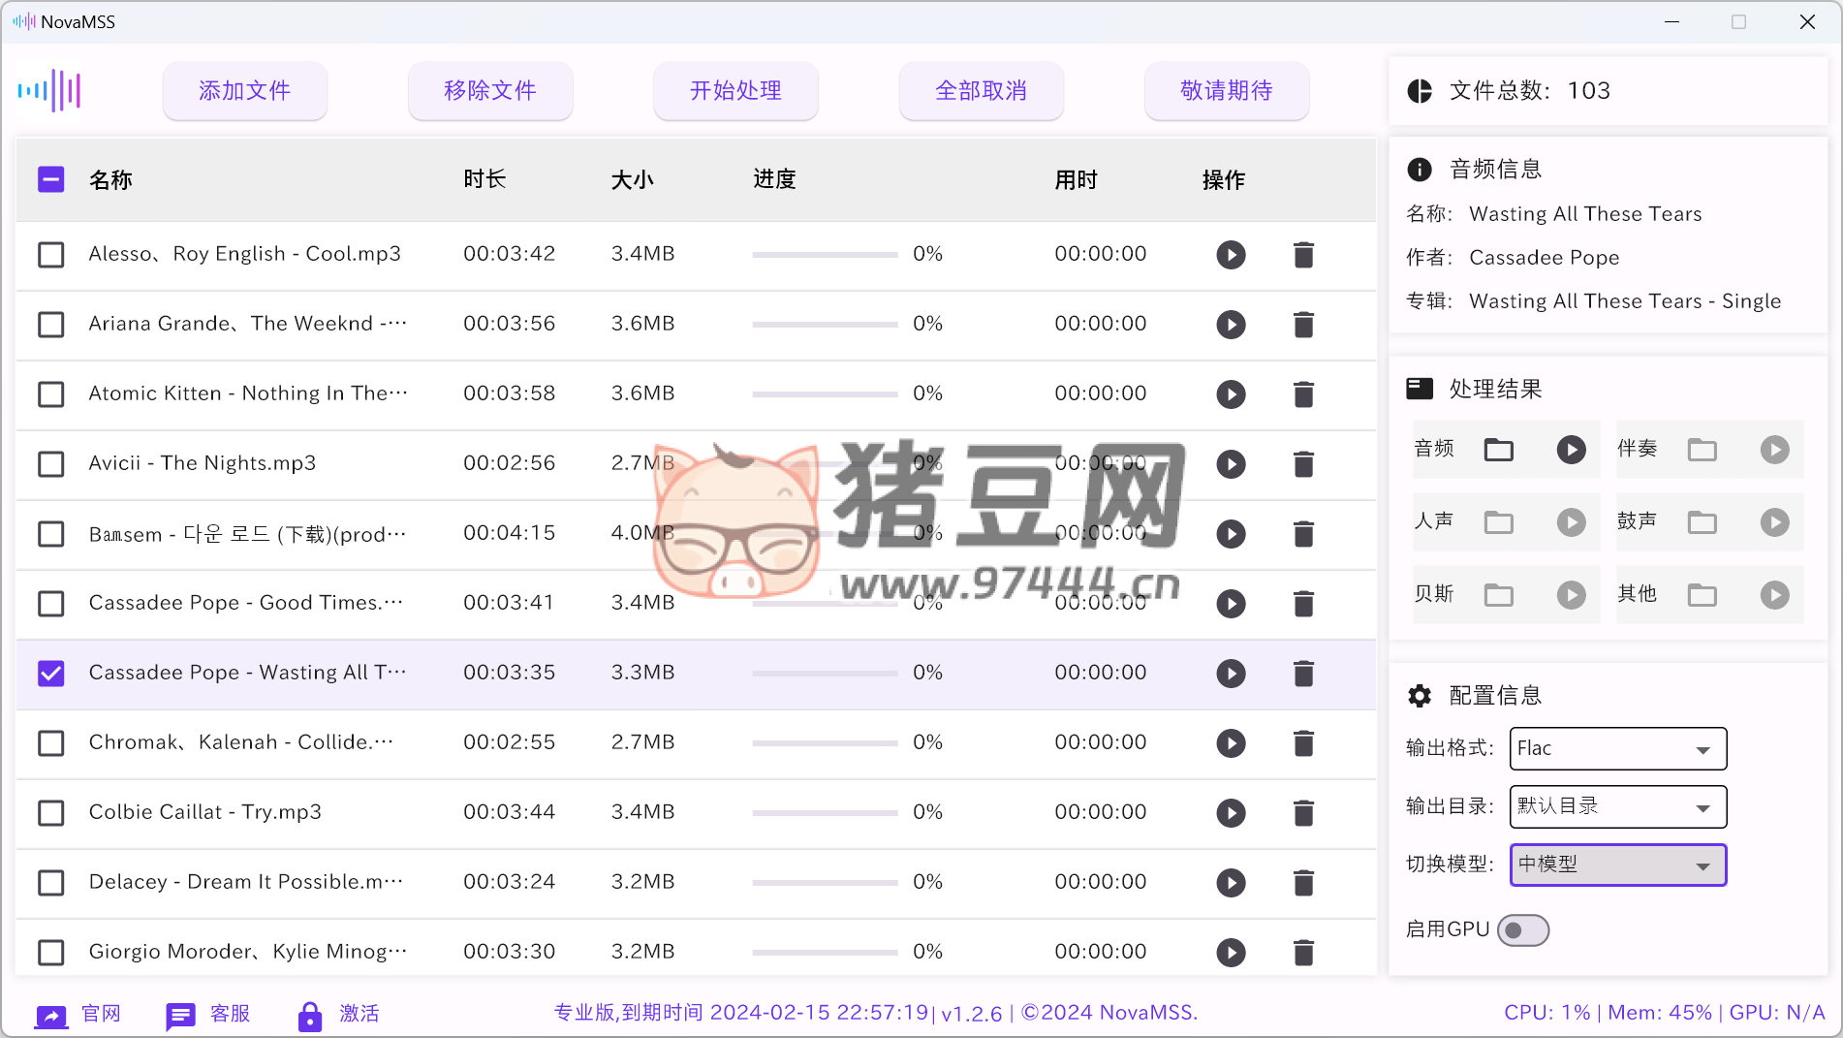This screenshot has width=1843, height=1038.
Task: Check the Atomic Kitten file checkbox
Action: 51,394
